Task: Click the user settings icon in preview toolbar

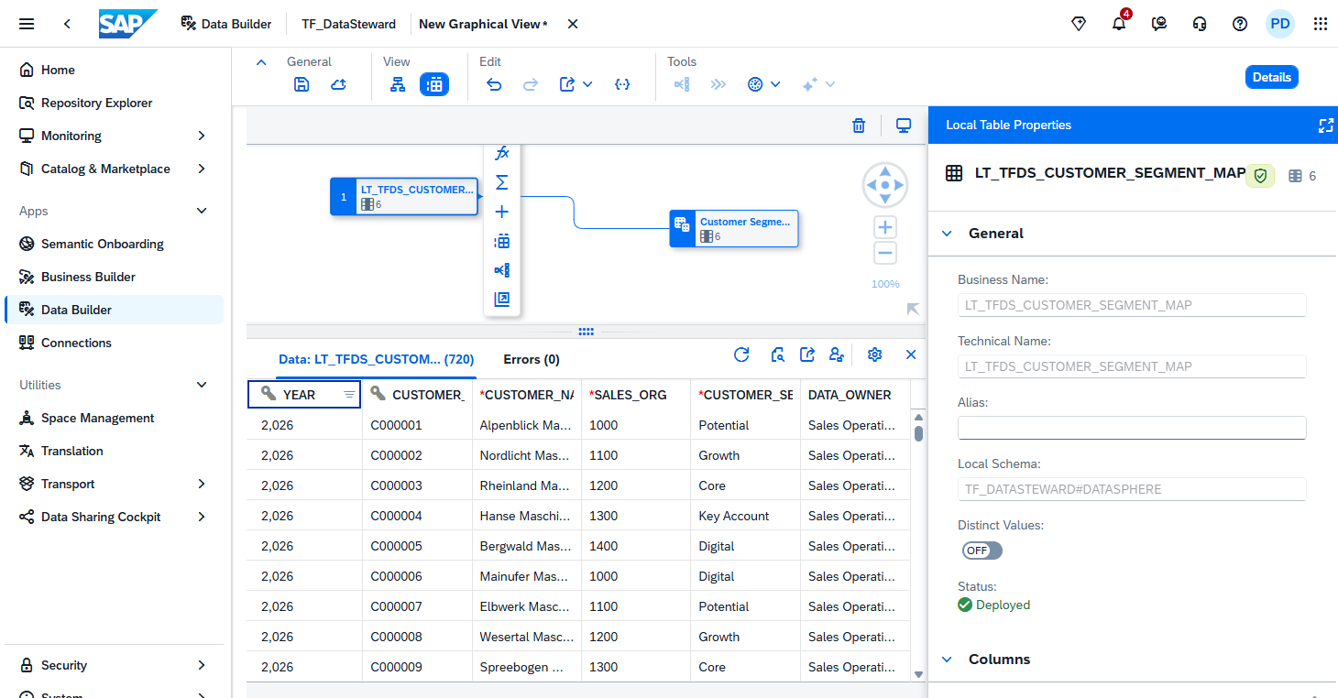Action: [837, 354]
